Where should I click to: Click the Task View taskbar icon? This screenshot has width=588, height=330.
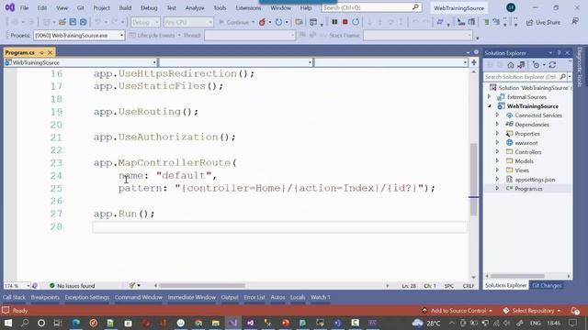coord(58,323)
